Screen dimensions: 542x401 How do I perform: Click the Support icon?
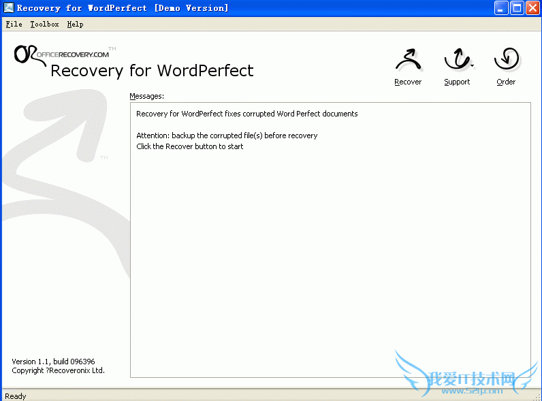pos(456,61)
